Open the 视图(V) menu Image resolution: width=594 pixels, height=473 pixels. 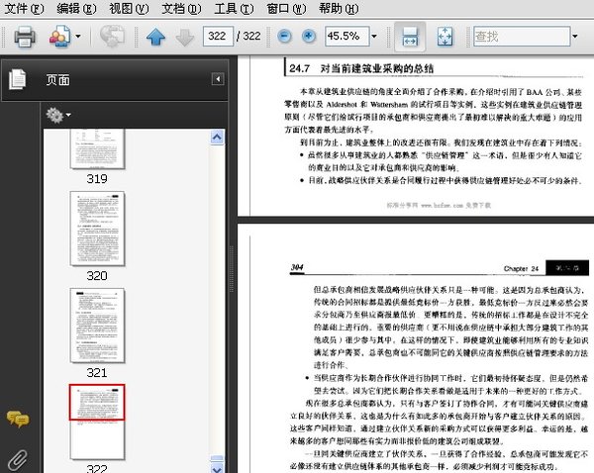pyautogui.click(x=129, y=8)
